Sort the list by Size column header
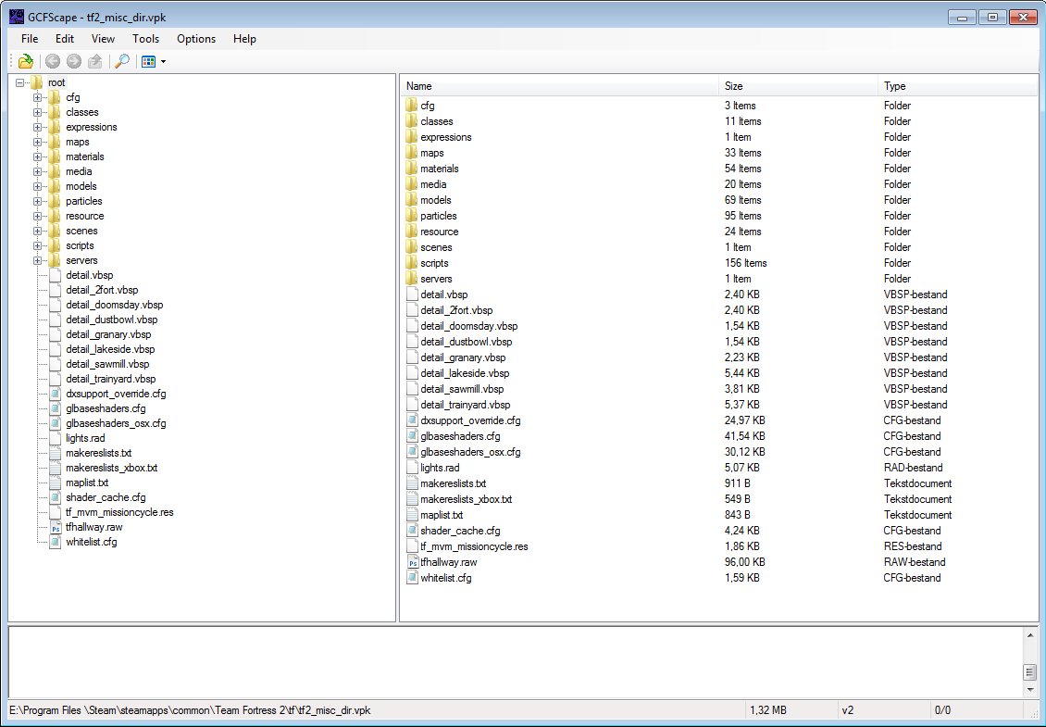The image size is (1046, 727). (x=799, y=86)
